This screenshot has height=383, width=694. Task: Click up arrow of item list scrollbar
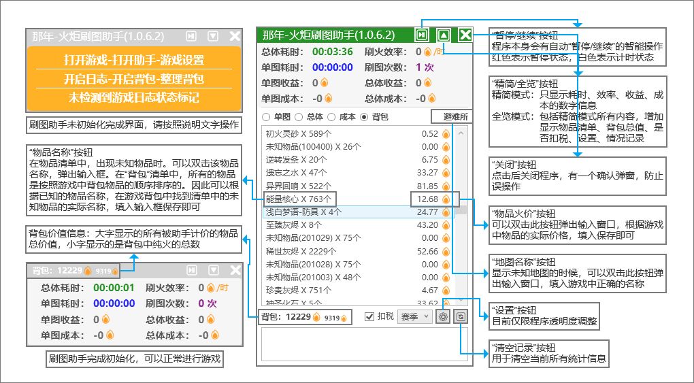coord(461,133)
